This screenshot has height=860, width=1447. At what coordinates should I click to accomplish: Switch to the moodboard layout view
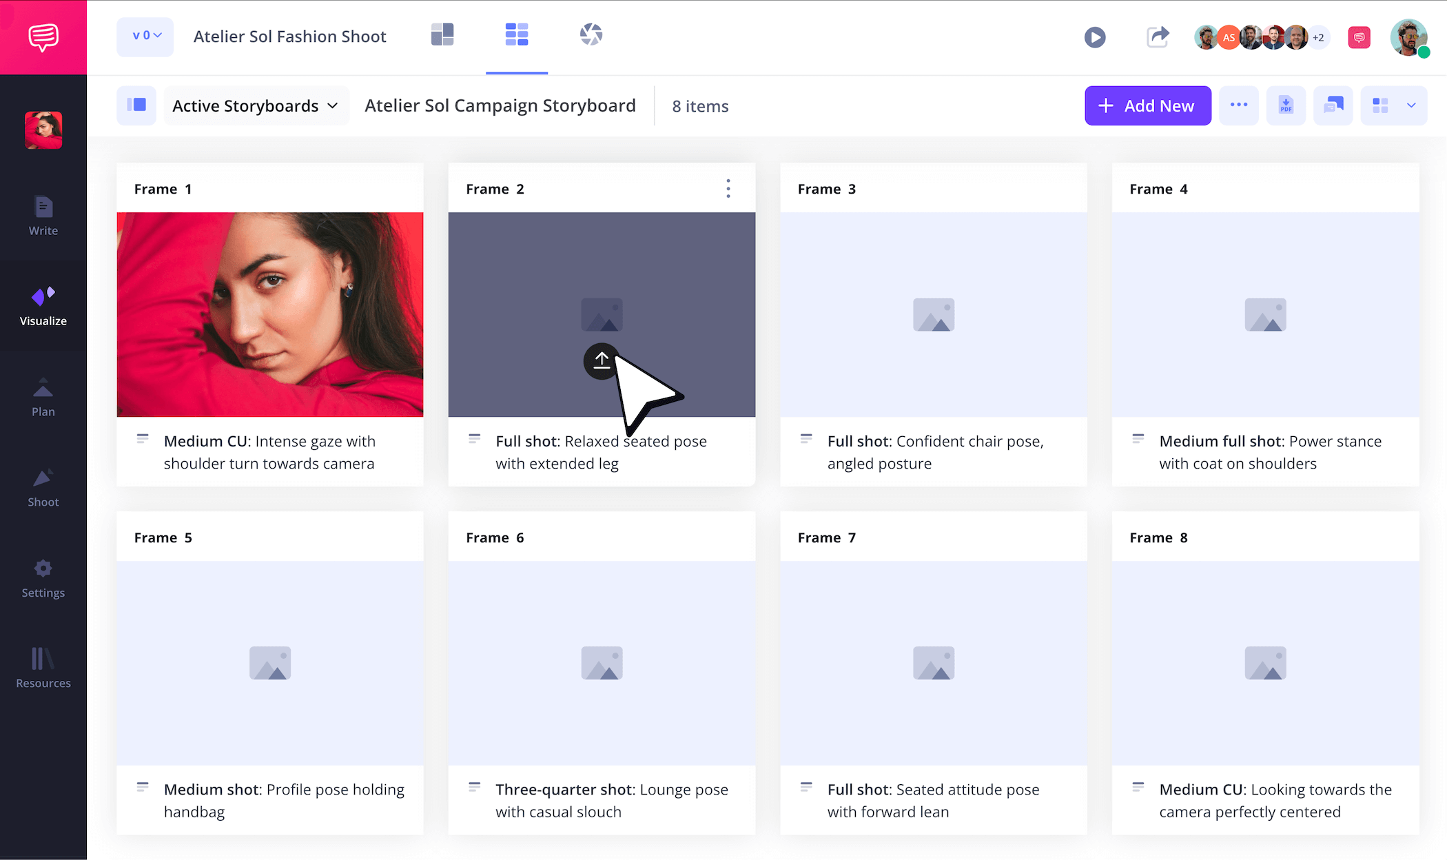tap(442, 33)
